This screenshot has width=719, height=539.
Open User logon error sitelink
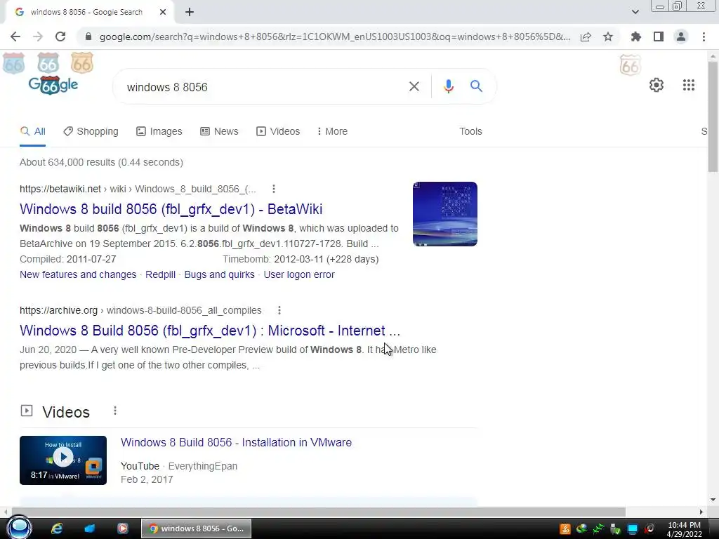tap(299, 274)
